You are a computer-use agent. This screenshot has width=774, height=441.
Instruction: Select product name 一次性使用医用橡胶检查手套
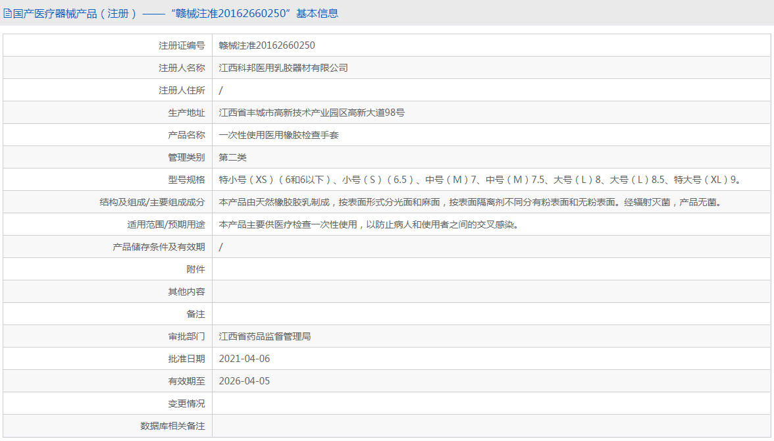(279, 135)
